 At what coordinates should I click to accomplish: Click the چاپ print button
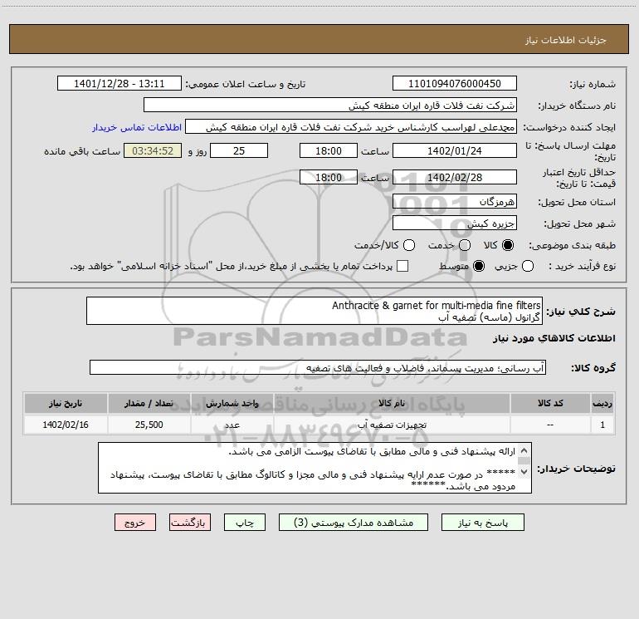point(245,523)
